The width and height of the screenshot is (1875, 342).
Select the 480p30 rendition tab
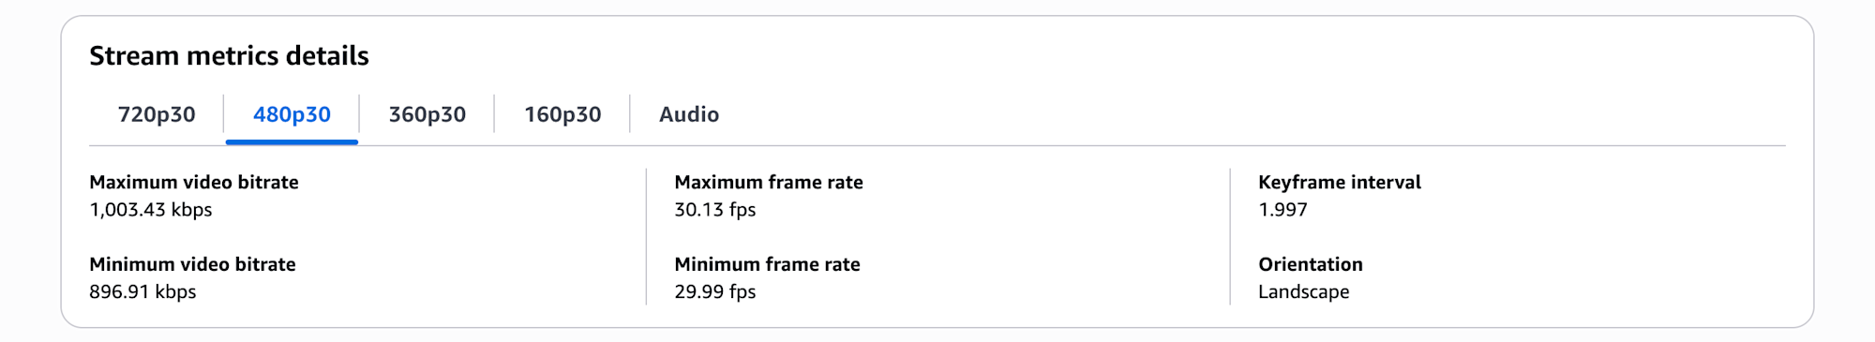[x=292, y=114]
